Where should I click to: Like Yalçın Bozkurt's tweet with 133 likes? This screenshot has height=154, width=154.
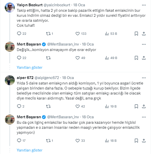[x=77, y=33]
